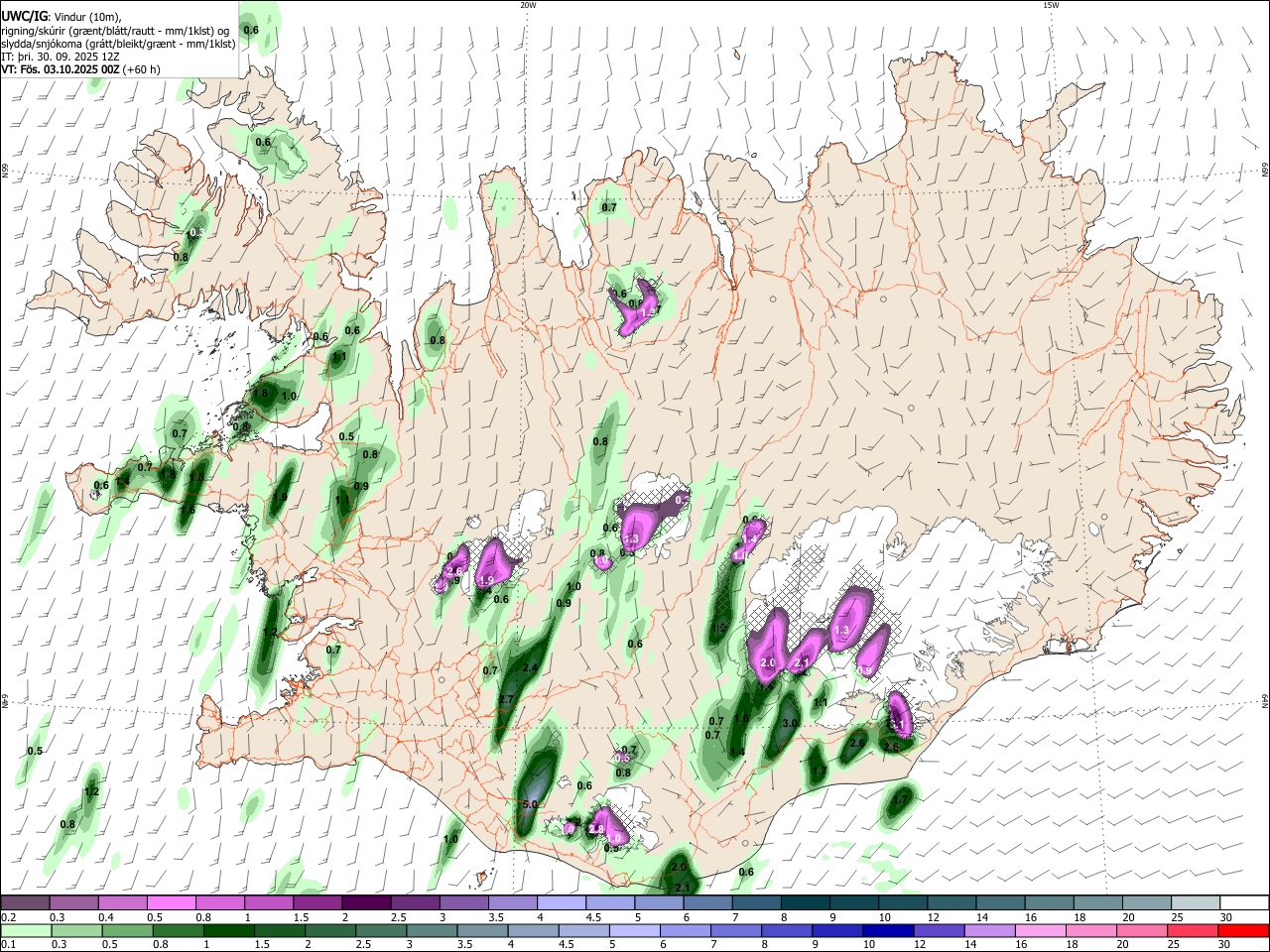
Task: Click the deep navy blue swatch labeled 10
Action: pyautogui.click(x=887, y=931)
